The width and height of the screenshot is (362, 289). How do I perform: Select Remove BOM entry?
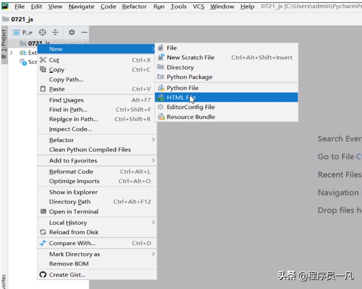click(x=97, y=264)
